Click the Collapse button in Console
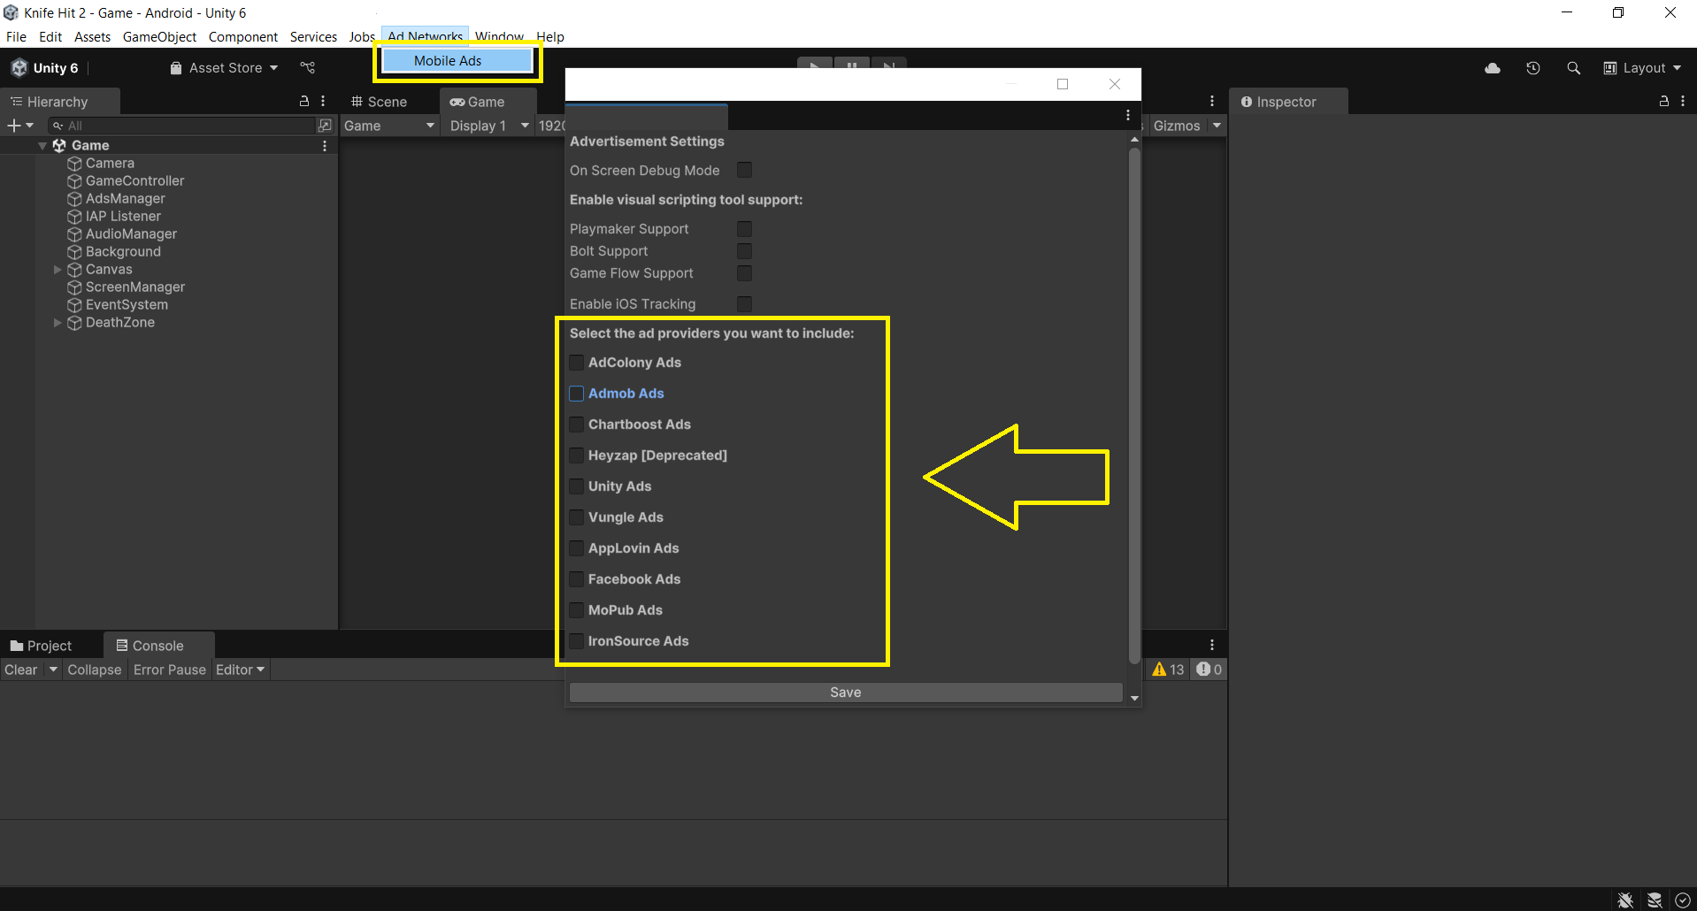The image size is (1697, 911). (x=94, y=670)
